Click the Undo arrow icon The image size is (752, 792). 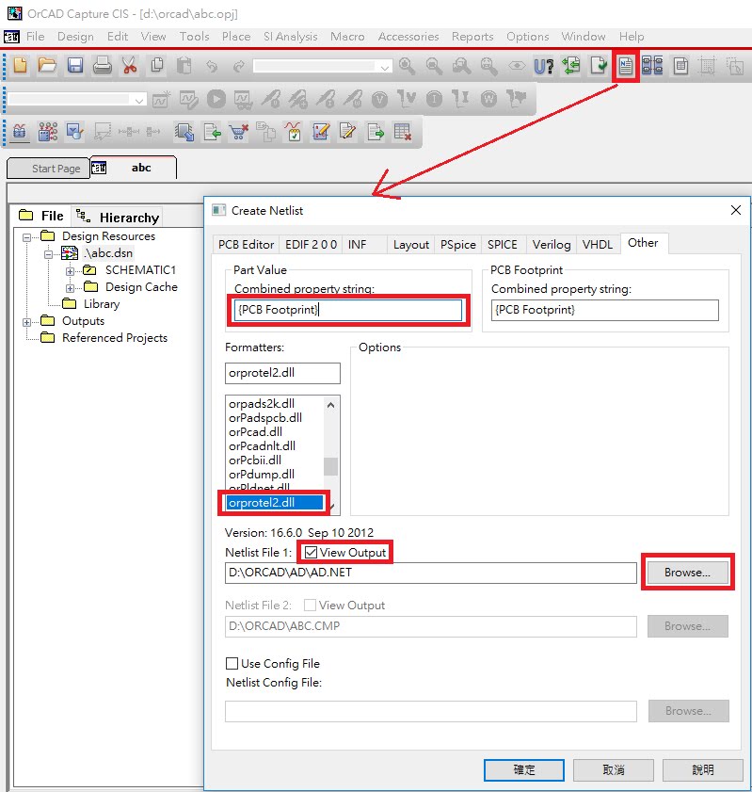click(x=212, y=66)
